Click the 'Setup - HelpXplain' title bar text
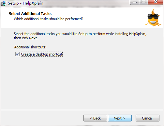164x126 pixels. pos(25,3)
